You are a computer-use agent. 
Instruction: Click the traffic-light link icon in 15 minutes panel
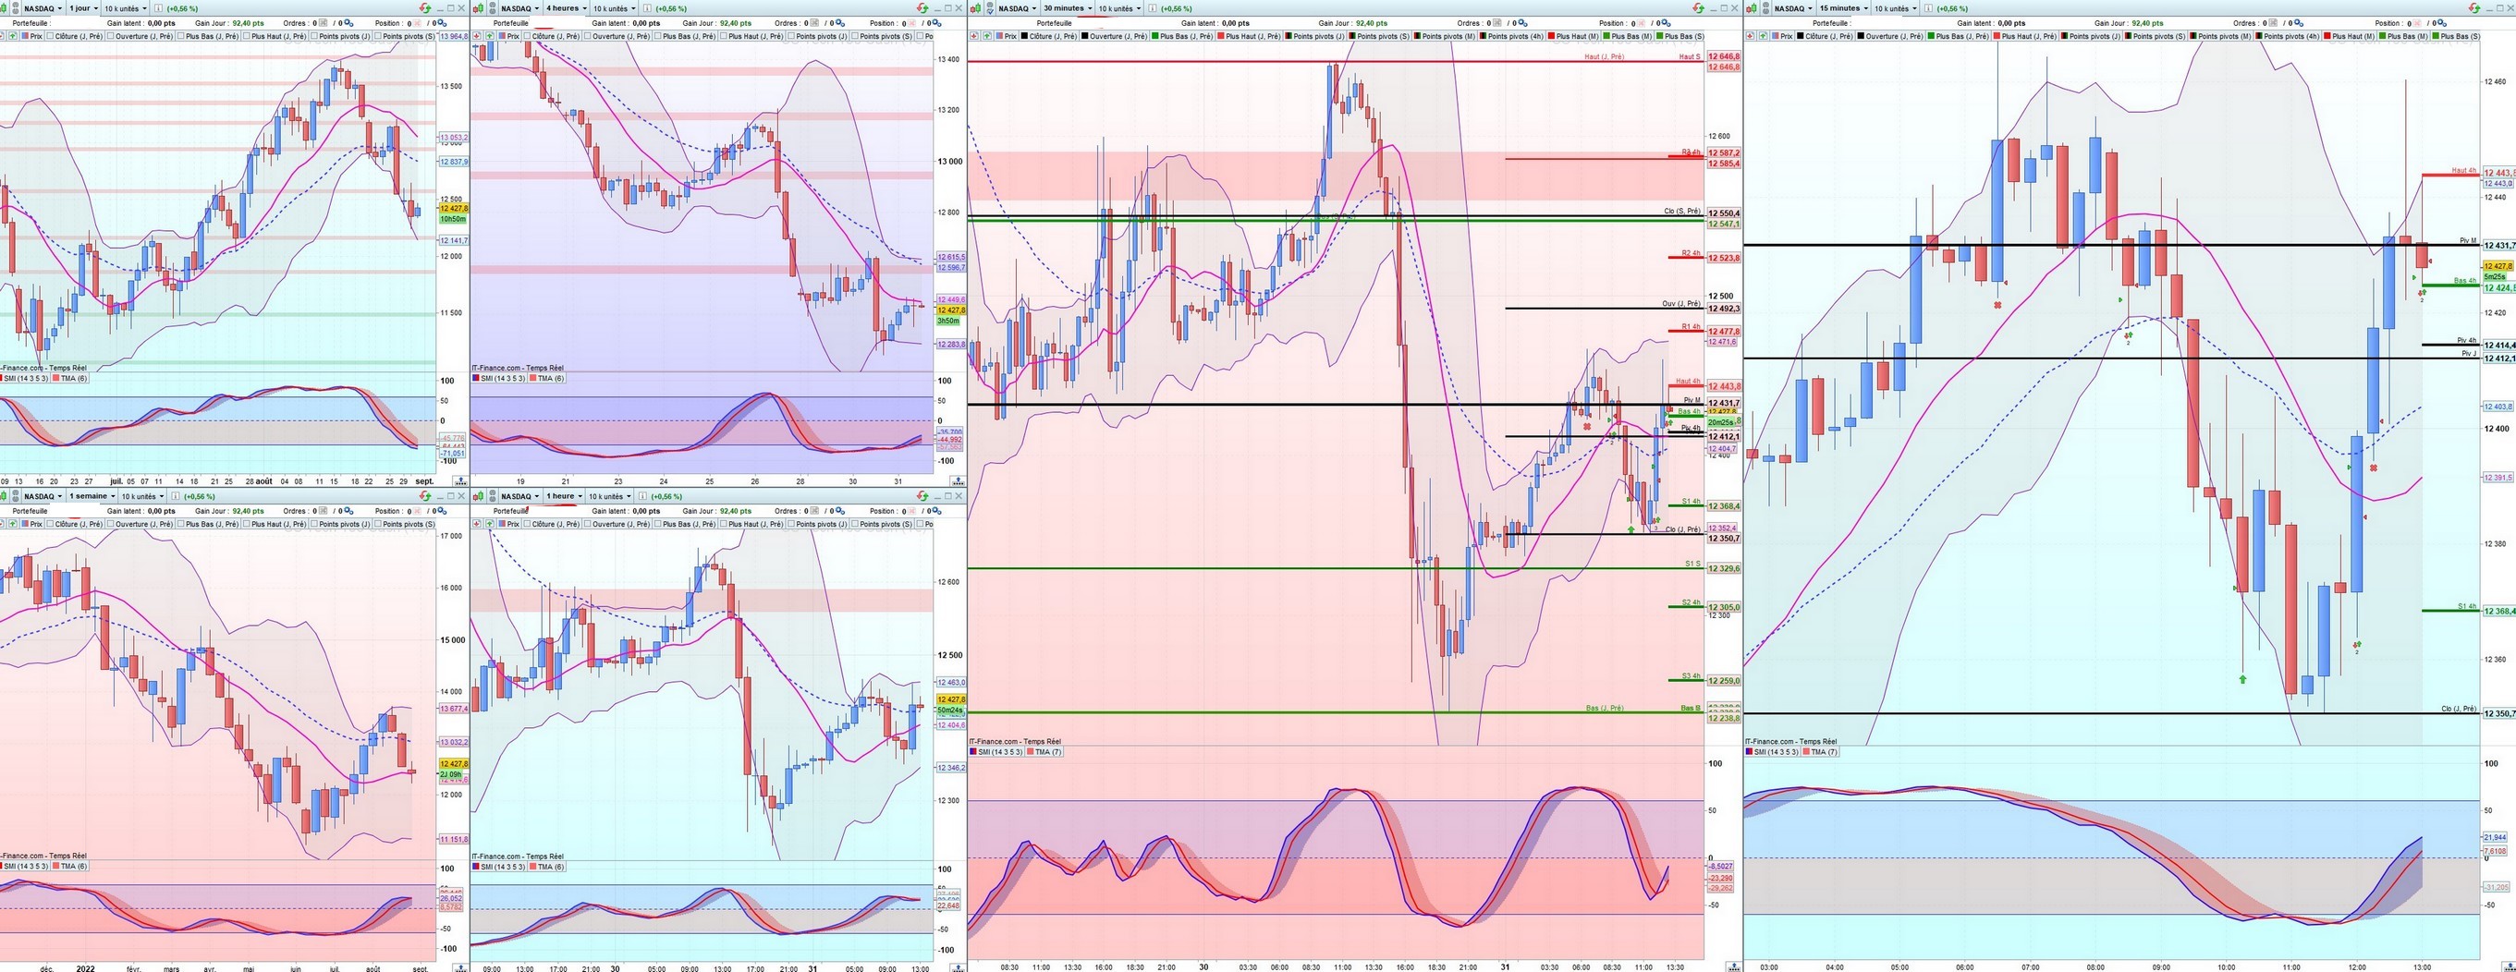coord(1765,9)
